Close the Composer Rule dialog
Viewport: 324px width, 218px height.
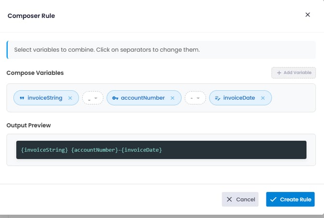point(308,15)
